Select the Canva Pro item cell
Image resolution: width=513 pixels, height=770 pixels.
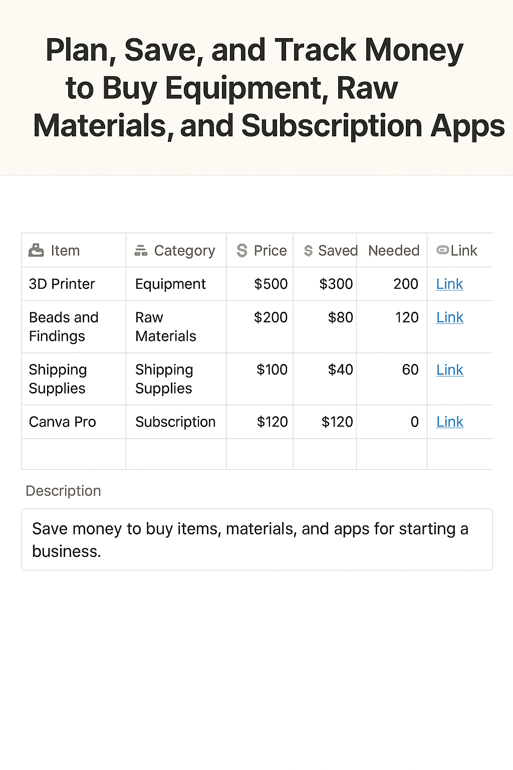coord(63,422)
